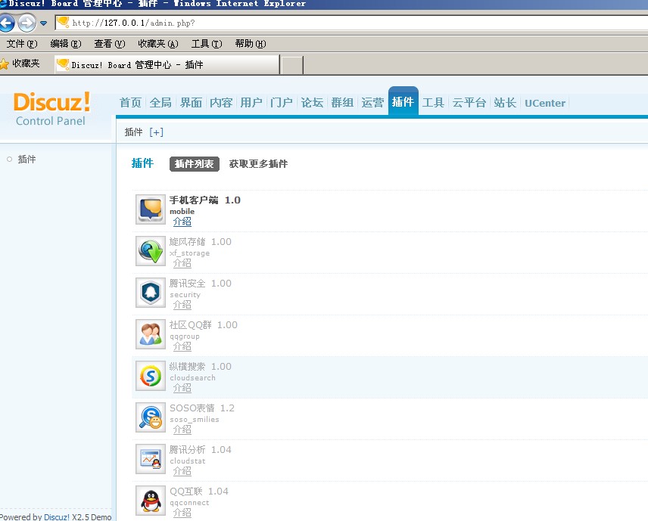The width and height of the screenshot is (648, 521).
Task: Click the browser Back arrow button
Action: coord(7,23)
